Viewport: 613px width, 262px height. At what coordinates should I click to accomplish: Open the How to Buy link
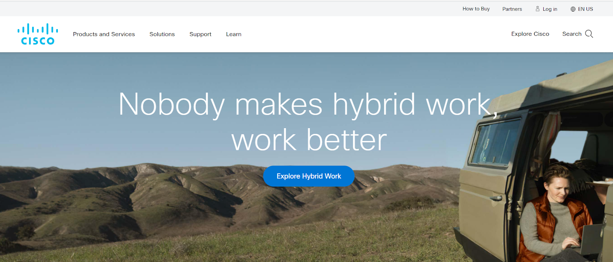click(476, 9)
